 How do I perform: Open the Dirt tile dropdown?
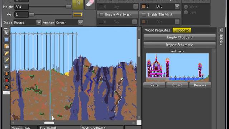click(177, 6)
